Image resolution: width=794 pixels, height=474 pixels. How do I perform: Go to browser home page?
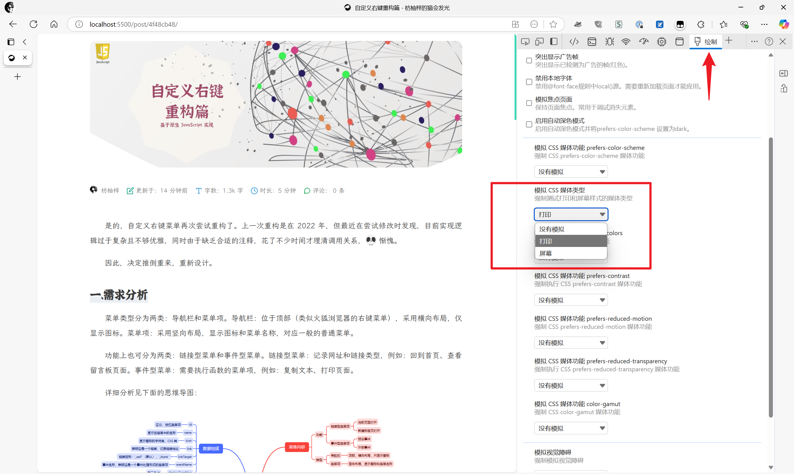(x=54, y=24)
